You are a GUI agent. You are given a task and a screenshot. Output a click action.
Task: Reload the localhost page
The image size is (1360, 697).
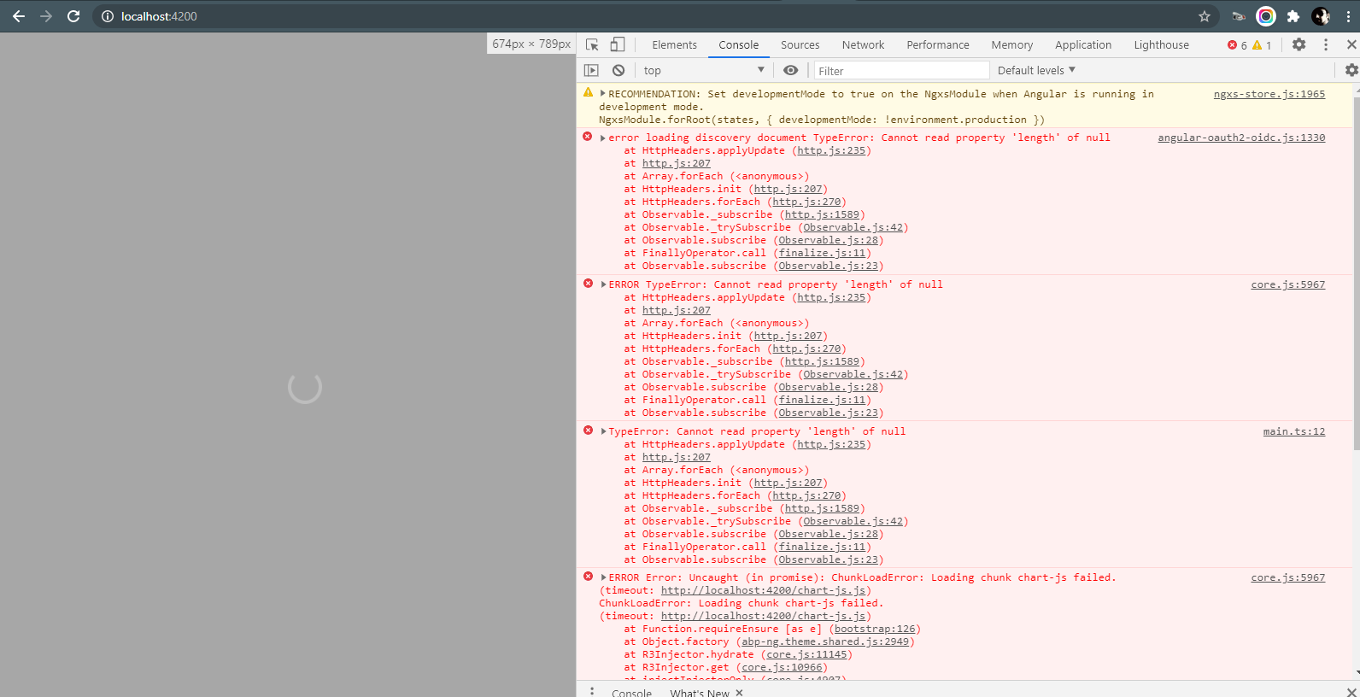[x=73, y=16]
